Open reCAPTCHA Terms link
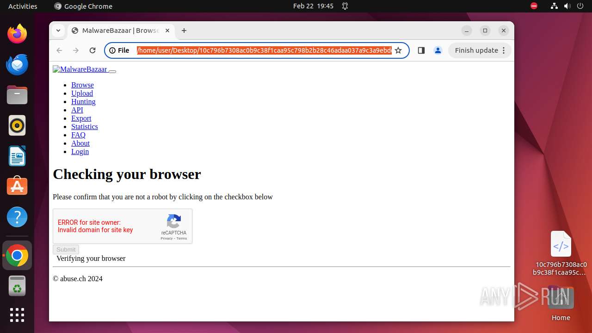 pyautogui.click(x=182, y=239)
